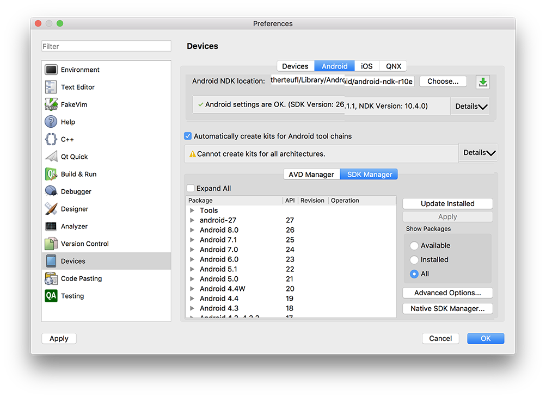
Task: Select the Installed packages radio button
Action: click(x=414, y=259)
